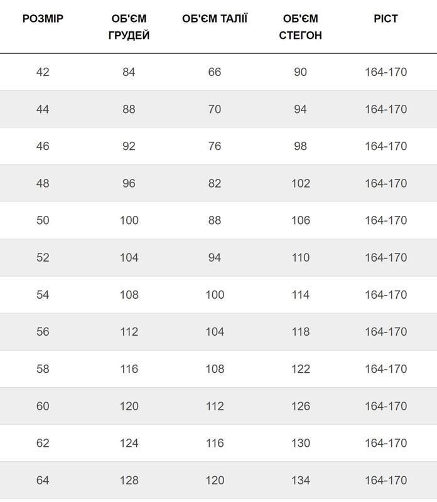Select size 52 in the РОЗМІР column

[43, 257]
